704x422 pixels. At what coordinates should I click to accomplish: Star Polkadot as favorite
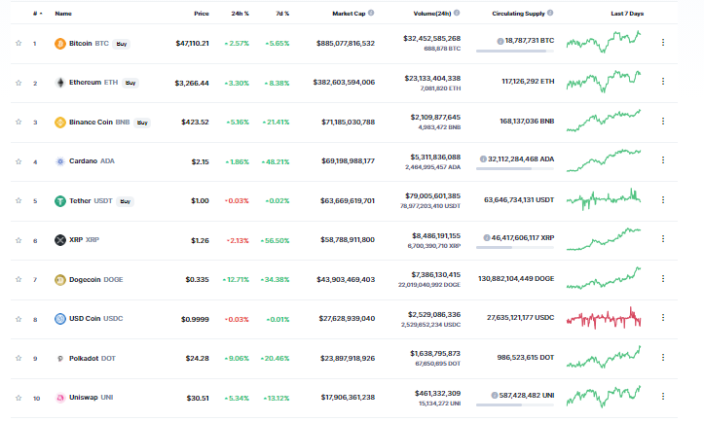pyautogui.click(x=19, y=358)
